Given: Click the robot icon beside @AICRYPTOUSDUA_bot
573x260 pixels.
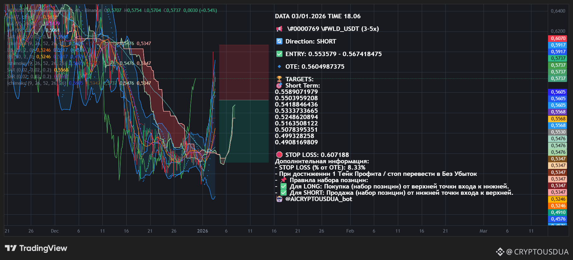Looking at the screenshot, I should pos(279,199).
